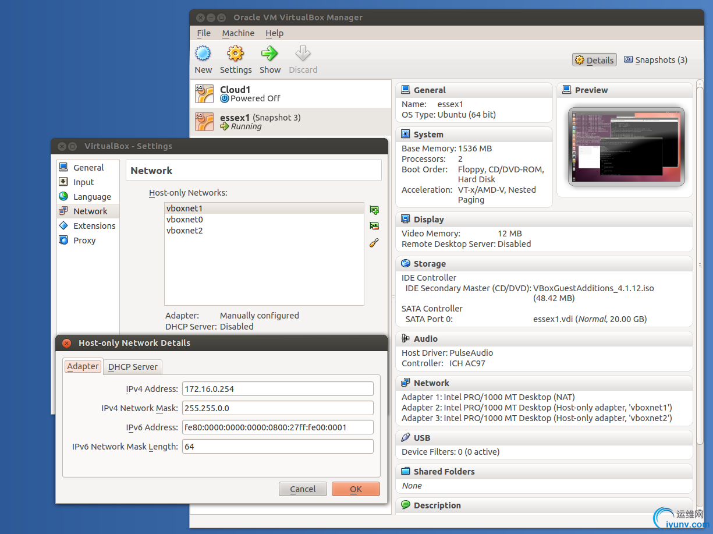Viewport: 713px width, 534px height.
Task: Click the IPv6 Address field
Action: coord(278,427)
